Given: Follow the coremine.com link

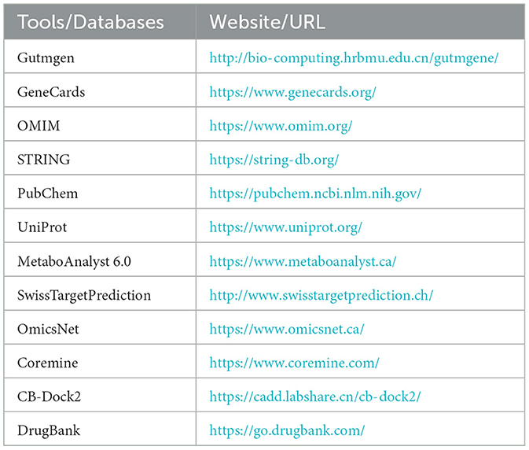Looking at the screenshot, I should tap(294, 363).
